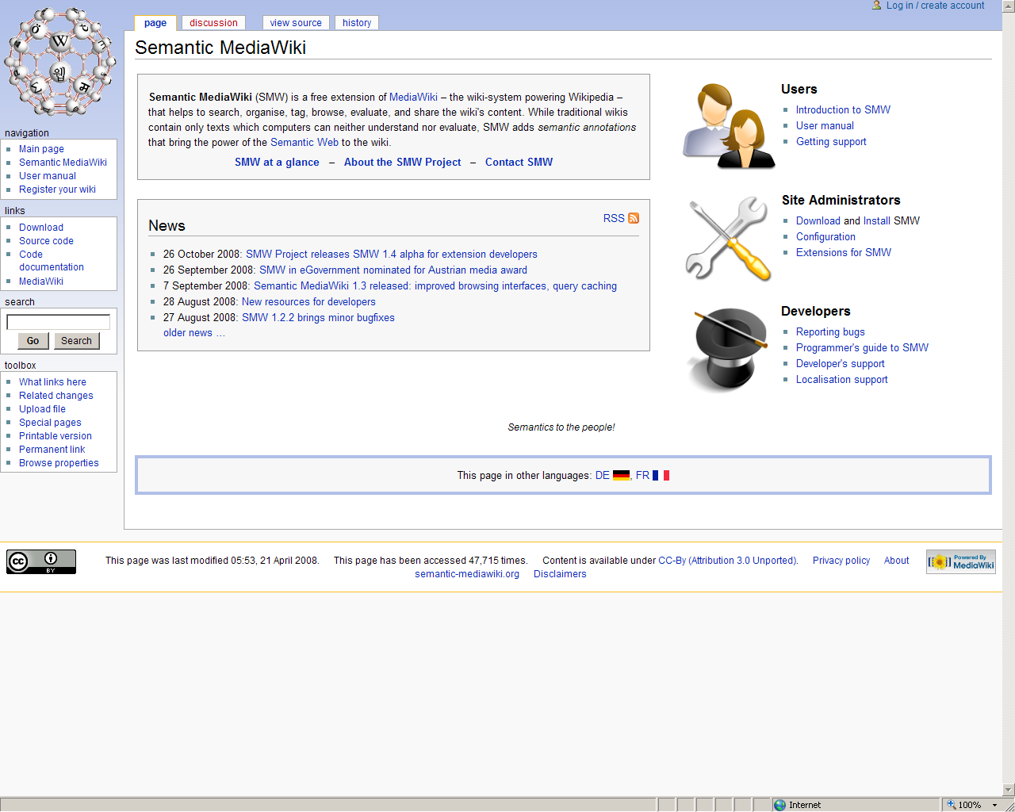Viewport: 1015px width, 812px height.
Task: Open the CC-By Attribution 3.0 license link
Action: coord(728,561)
